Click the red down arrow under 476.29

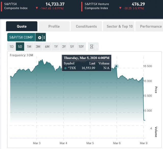(x=120, y=8)
